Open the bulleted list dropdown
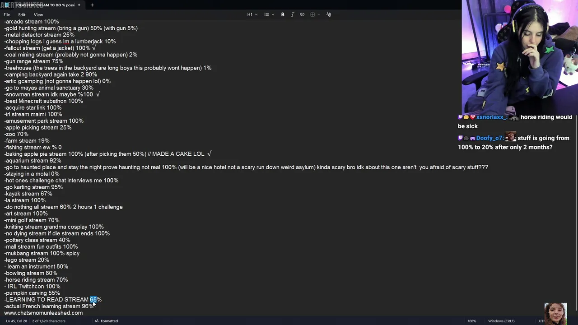 tap(269, 14)
